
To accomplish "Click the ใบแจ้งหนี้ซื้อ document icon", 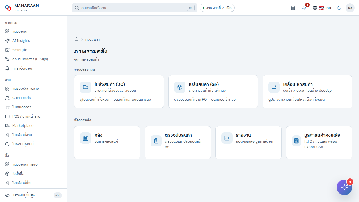I will point(7,183).
